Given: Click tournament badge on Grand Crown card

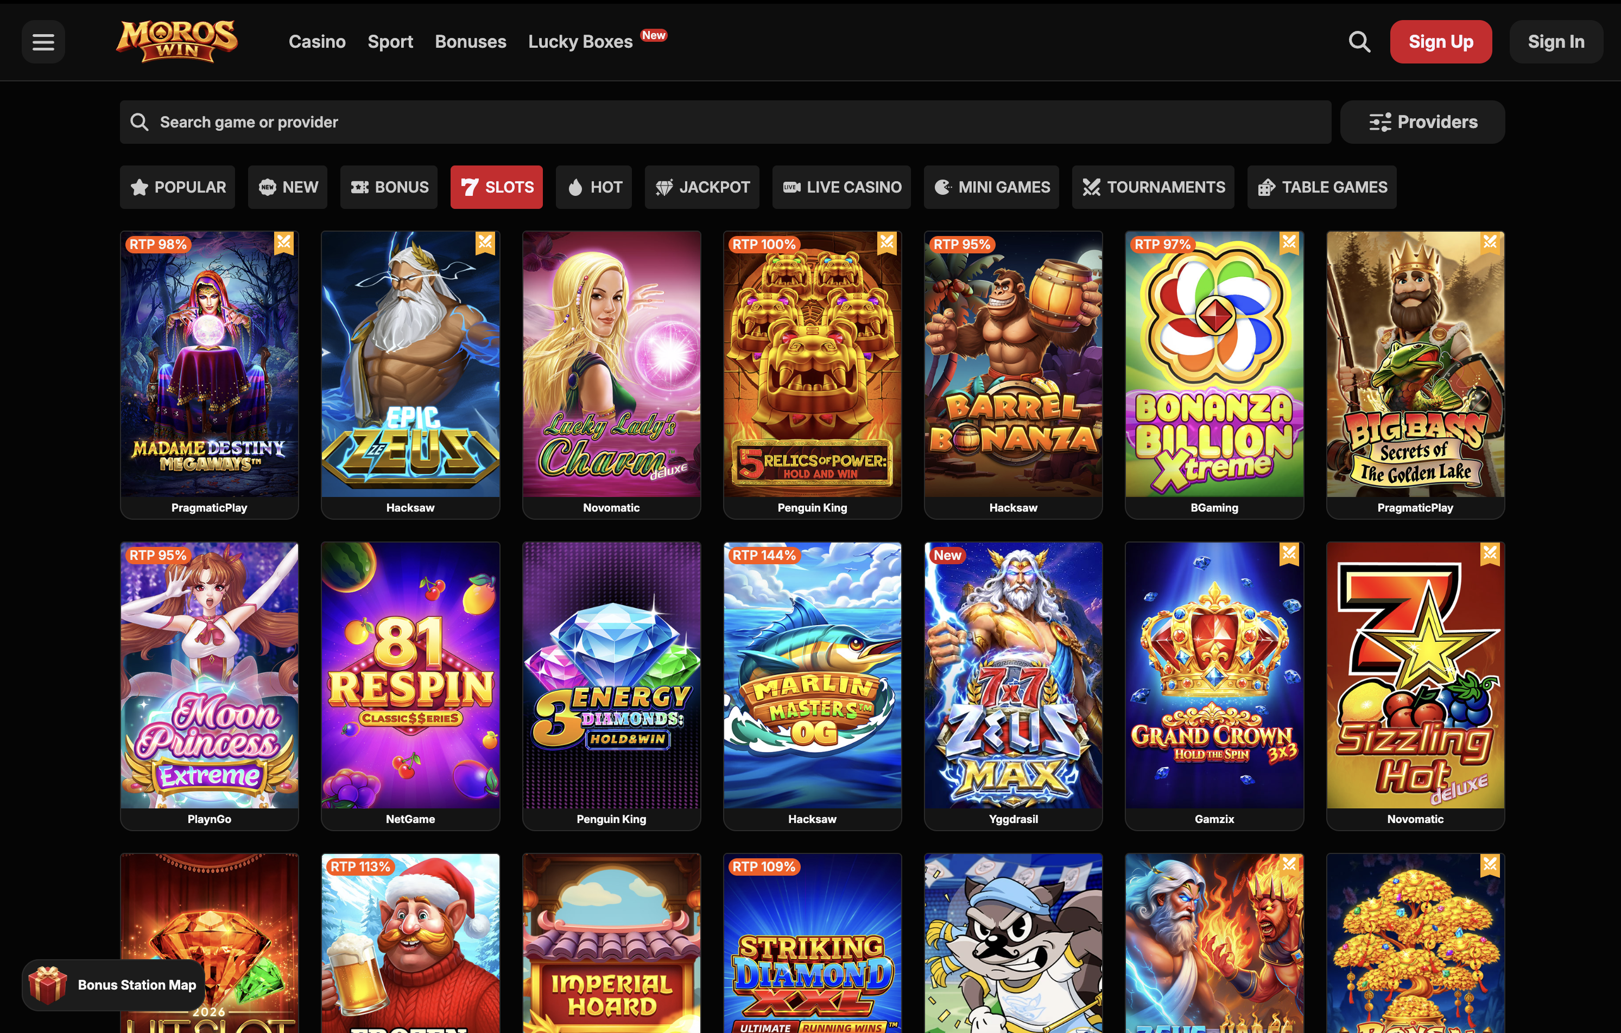Looking at the screenshot, I should coord(1289,554).
